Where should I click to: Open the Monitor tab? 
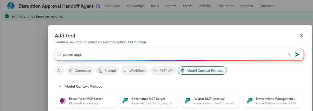[247, 6]
